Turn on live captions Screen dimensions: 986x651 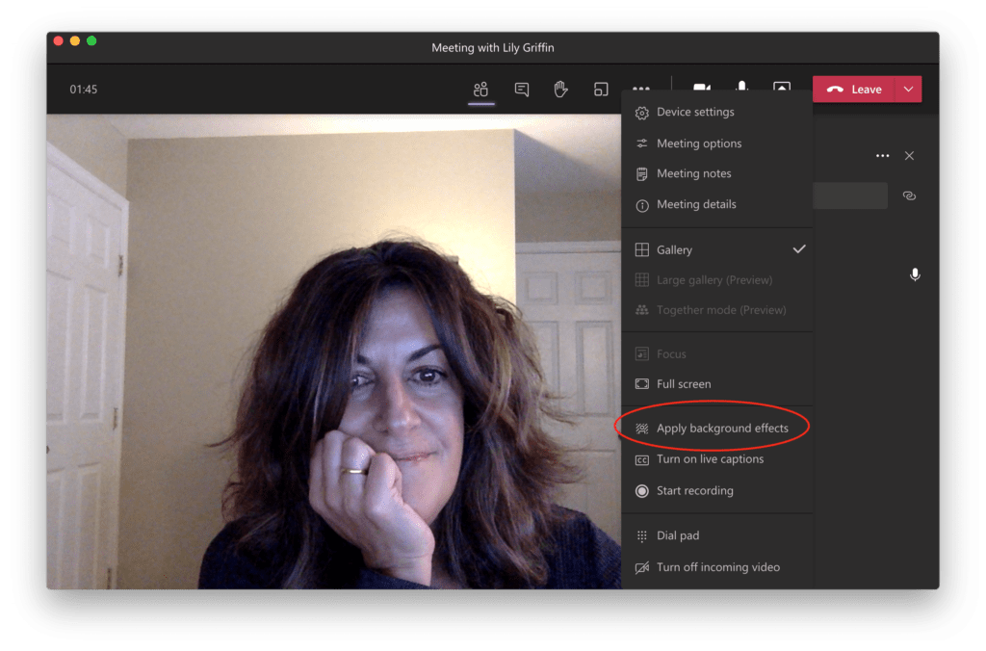[x=716, y=459]
